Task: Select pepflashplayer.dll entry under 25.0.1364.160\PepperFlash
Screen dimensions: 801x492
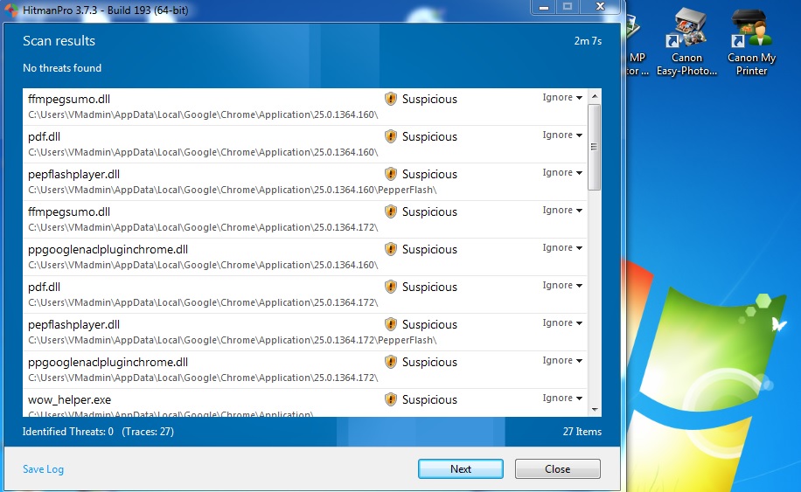Action: tap(305, 182)
